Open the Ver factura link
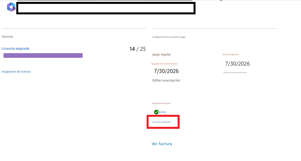301x161 pixels. 162,144
